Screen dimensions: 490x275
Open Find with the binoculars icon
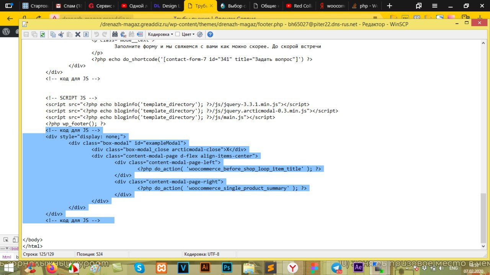click(x=115, y=34)
